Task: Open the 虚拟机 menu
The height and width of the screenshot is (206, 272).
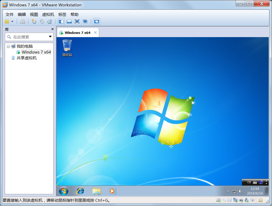Action: point(48,15)
